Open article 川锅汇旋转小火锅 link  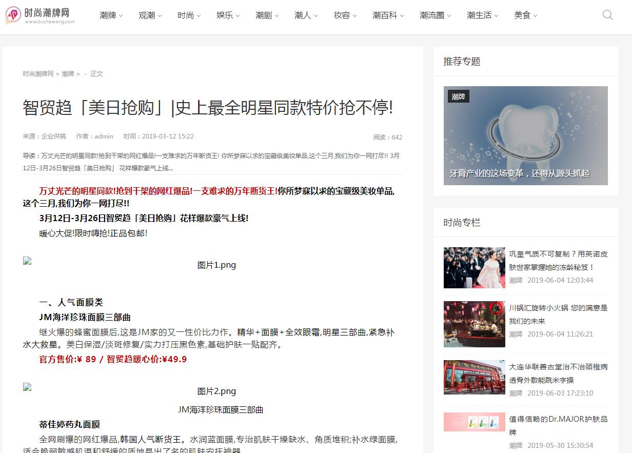click(x=558, y=314)
